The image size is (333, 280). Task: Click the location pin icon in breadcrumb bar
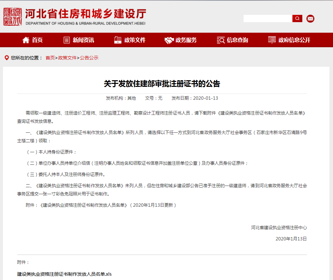click(6, 58)
